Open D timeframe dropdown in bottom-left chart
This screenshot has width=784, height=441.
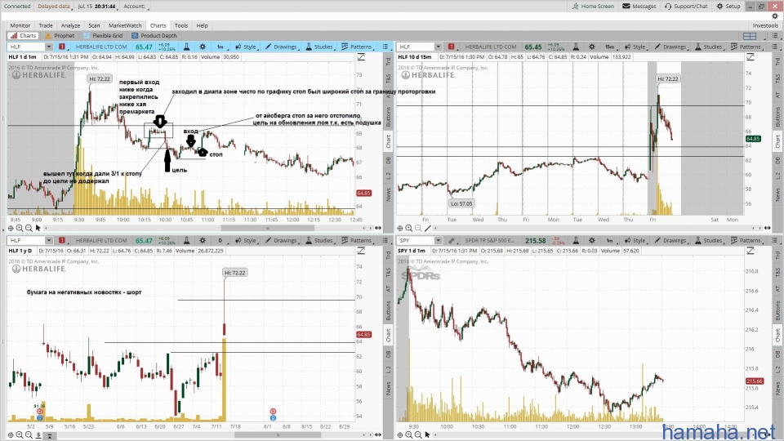221,240
